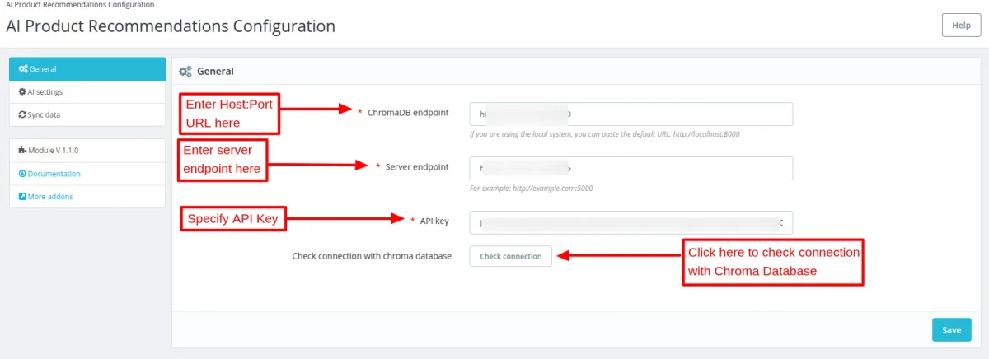The image size is (989, 359).
Task: Select the API key text field
Action: click(630, 223)
